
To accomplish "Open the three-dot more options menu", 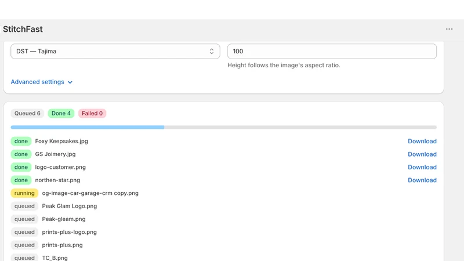I will tap(449, 29).
